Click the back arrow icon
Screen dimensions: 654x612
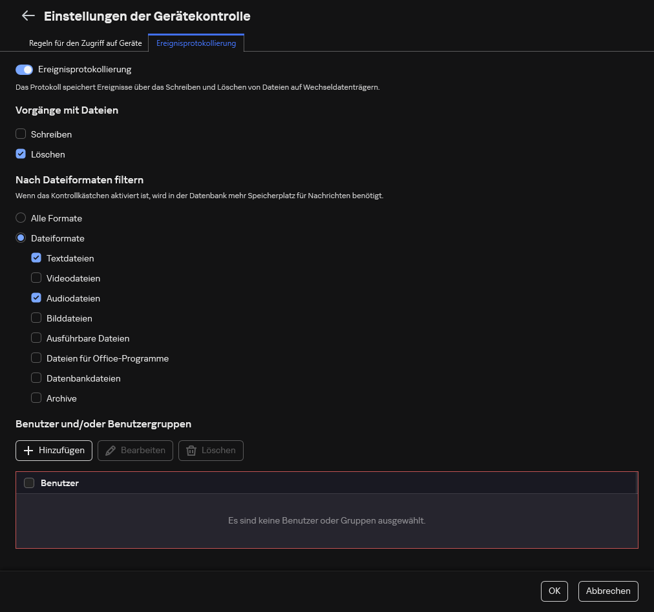pyautogui.click(x=28, y=16)
